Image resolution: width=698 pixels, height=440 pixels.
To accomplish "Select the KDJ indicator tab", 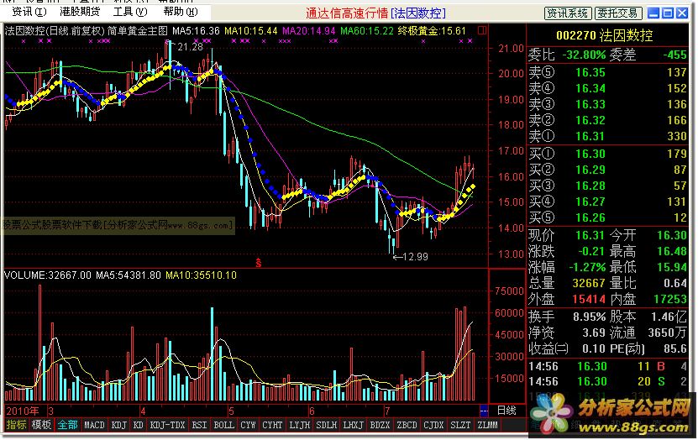I will (119, 425).
